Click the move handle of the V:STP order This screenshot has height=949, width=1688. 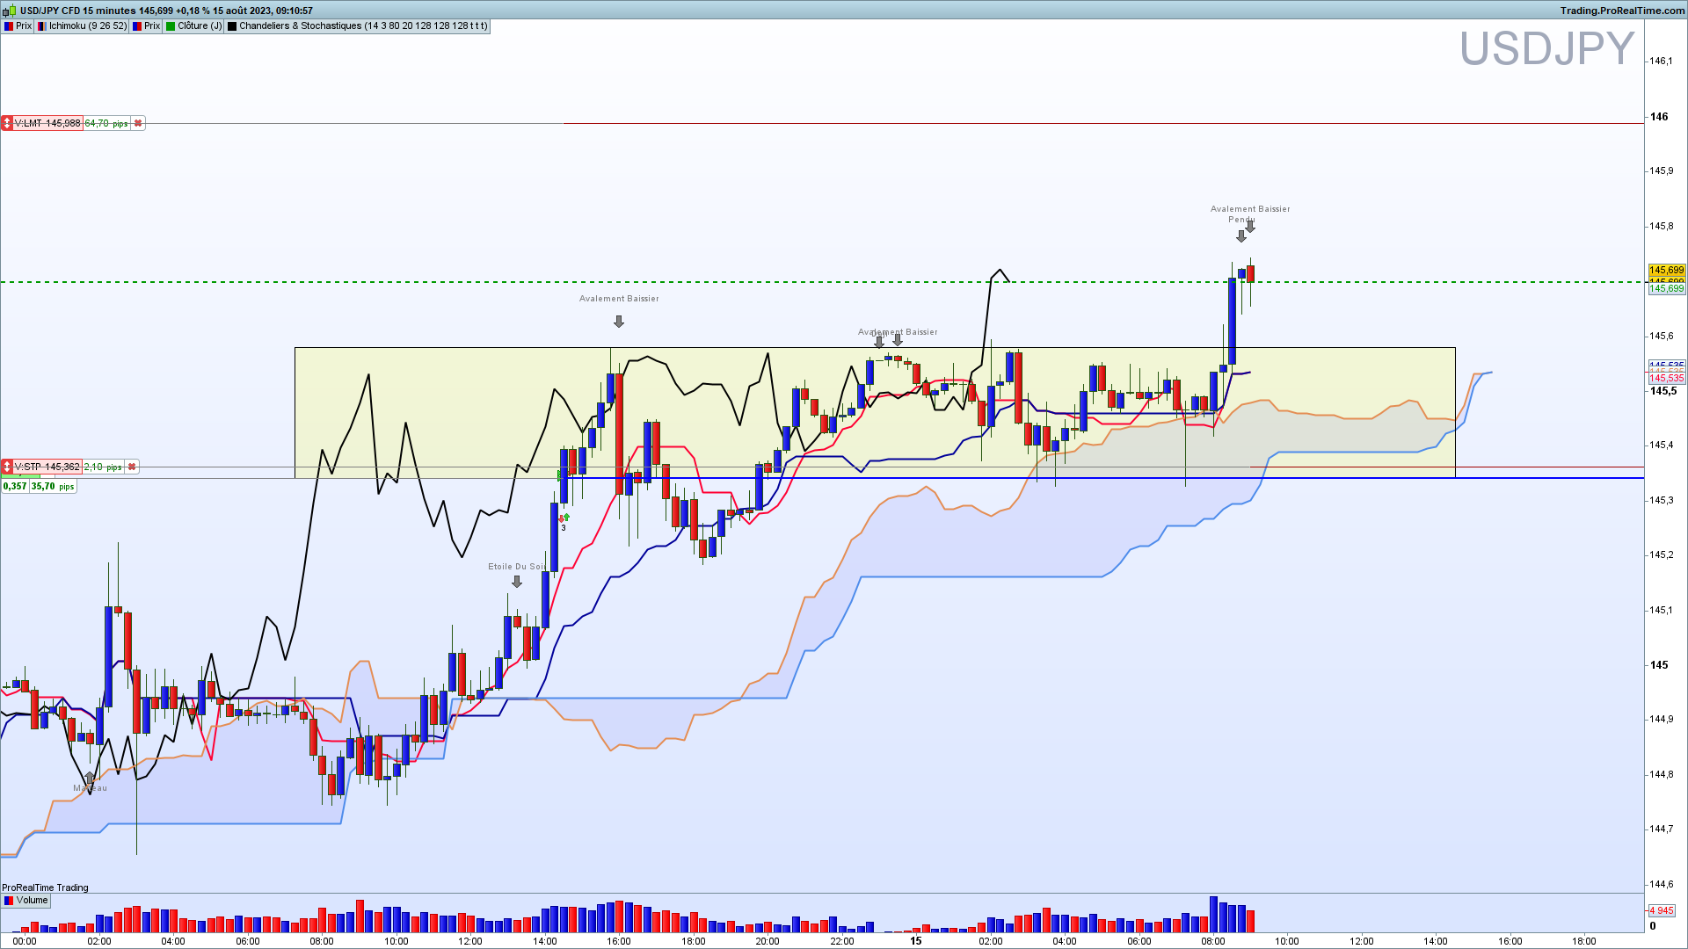(x=7, y=467)
